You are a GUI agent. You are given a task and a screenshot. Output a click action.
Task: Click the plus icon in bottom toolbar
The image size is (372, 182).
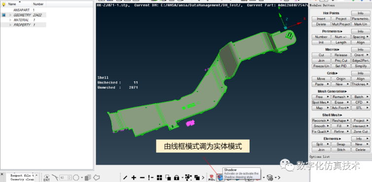(x=134, y=178)
